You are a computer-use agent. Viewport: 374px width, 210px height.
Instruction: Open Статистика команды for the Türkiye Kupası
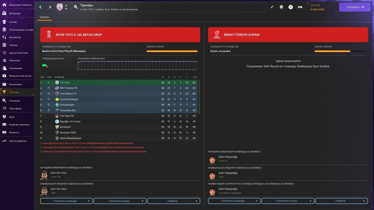click(x=234, y=201)
